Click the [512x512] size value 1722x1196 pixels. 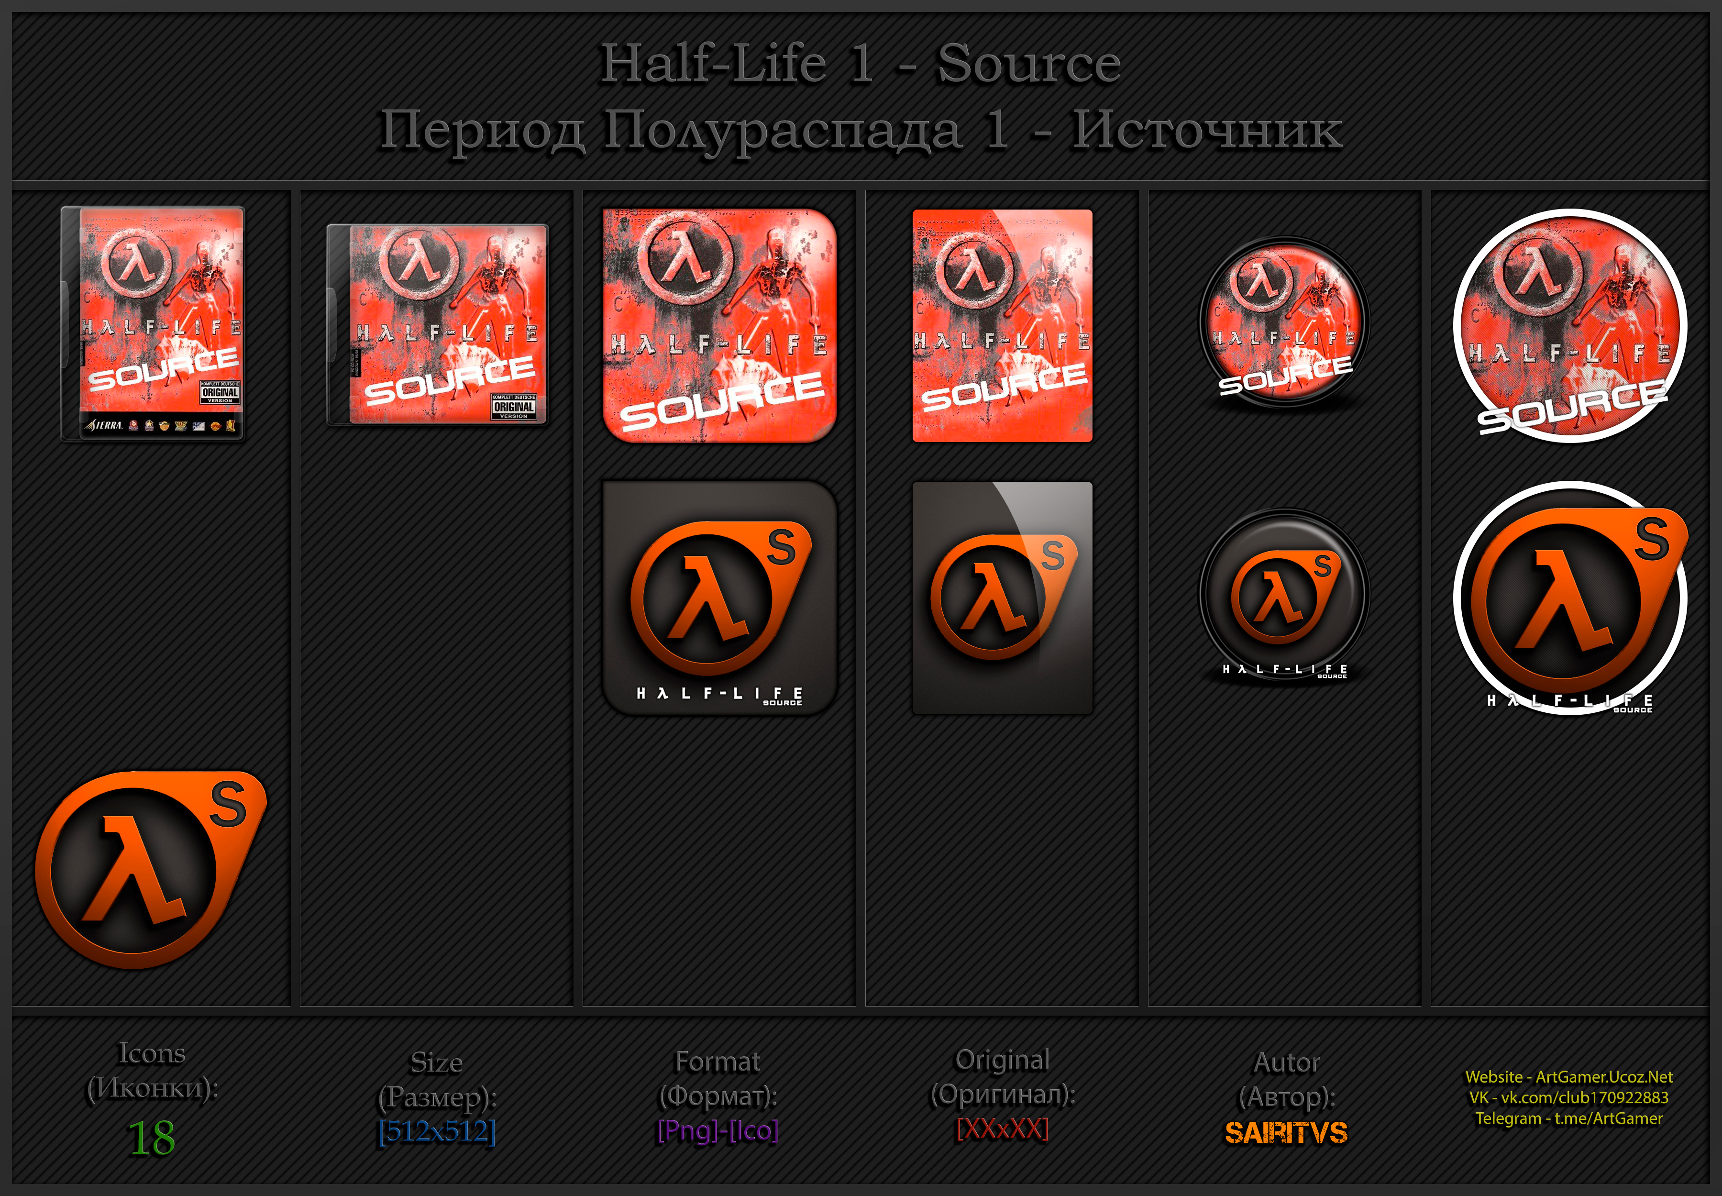[437, 1131]
